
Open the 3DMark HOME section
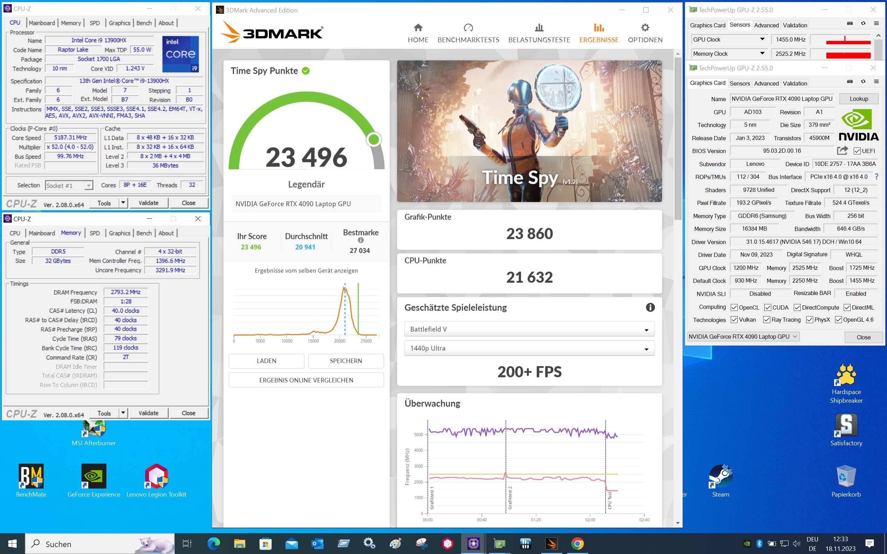click(x=418, y=33)
